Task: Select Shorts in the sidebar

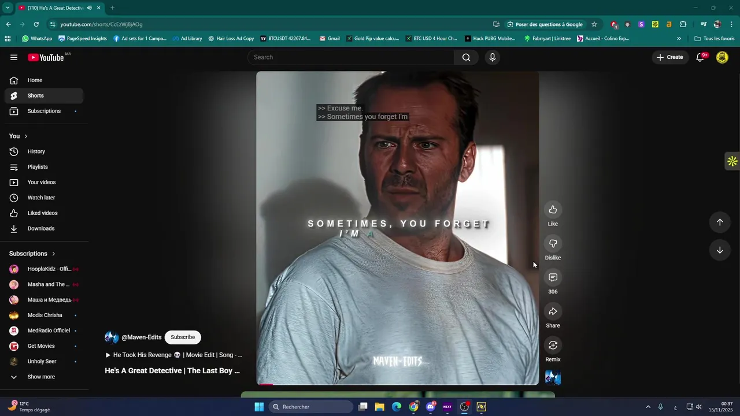Action: (x=44, y=96)
